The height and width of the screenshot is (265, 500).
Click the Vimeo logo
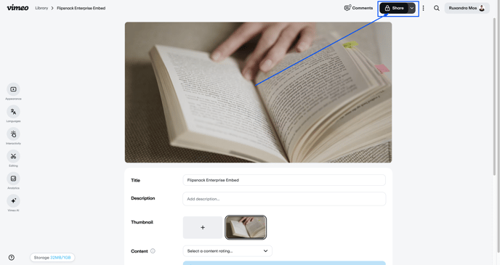point(17,8)
